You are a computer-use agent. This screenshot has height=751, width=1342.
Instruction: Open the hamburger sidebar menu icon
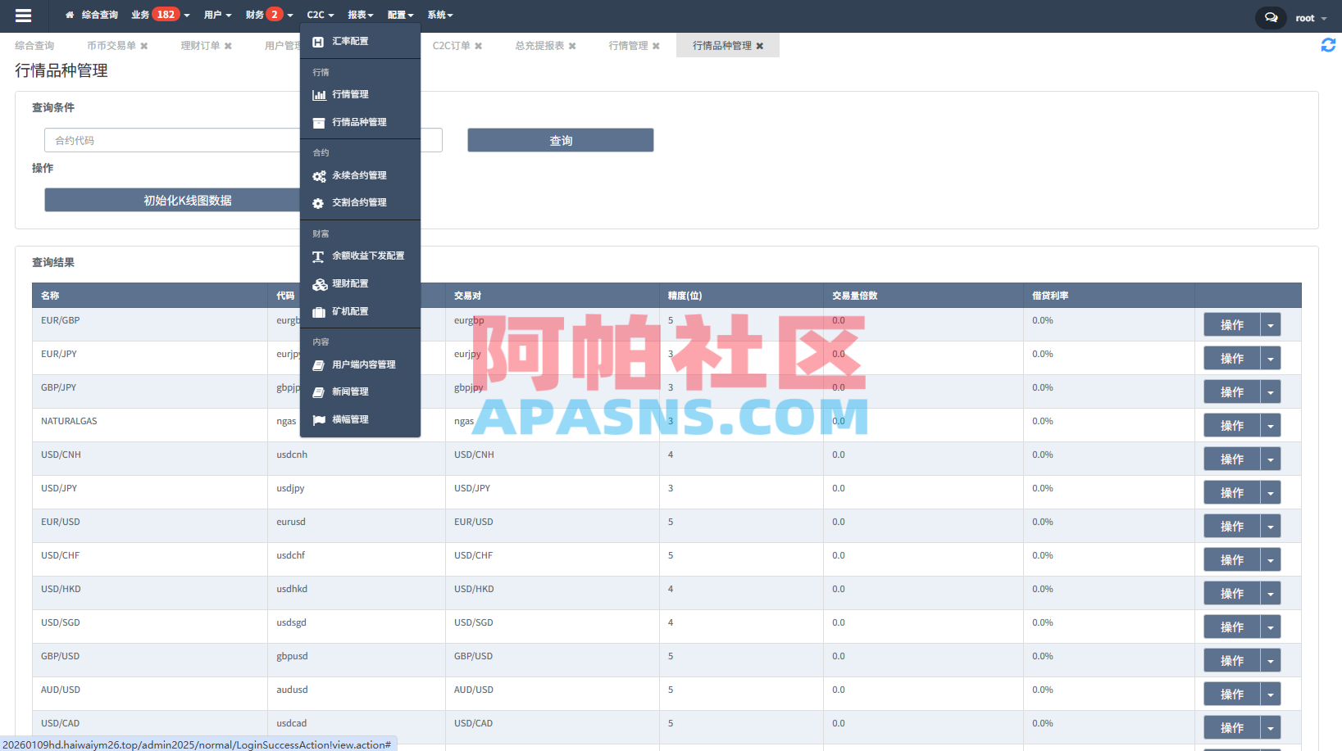(23, 15)
